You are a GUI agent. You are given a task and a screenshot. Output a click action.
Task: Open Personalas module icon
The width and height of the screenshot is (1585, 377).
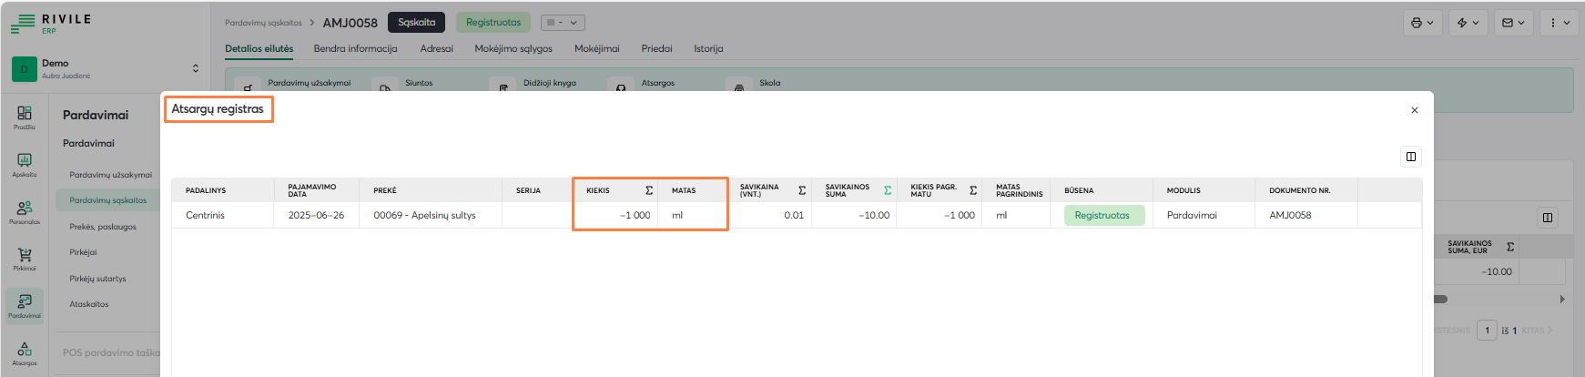point(25,211)
